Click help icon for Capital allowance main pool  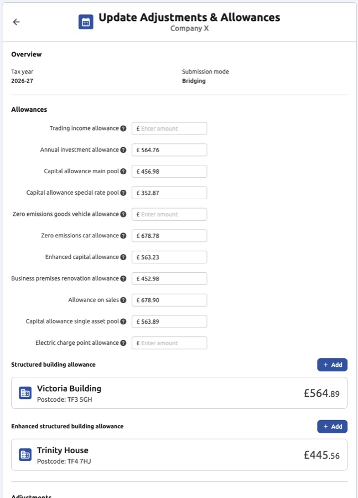[x=123, y=172]
